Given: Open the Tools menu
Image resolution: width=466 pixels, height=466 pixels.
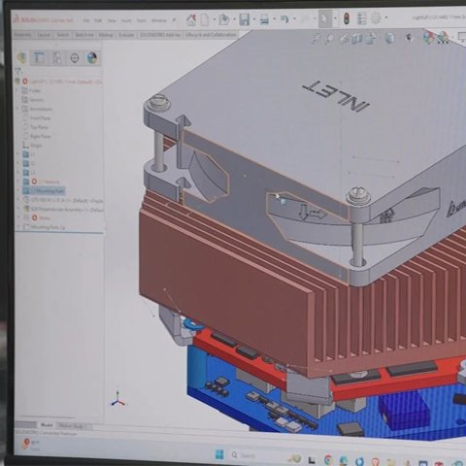Looking at the screenshot, I should pyautogui.click(x=141, y=20).
